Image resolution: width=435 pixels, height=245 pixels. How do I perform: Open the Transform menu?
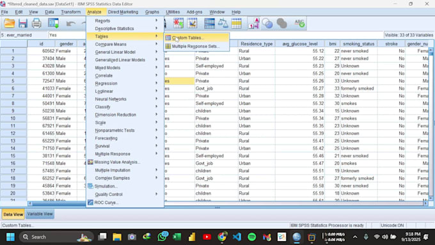tap(71, 12)
